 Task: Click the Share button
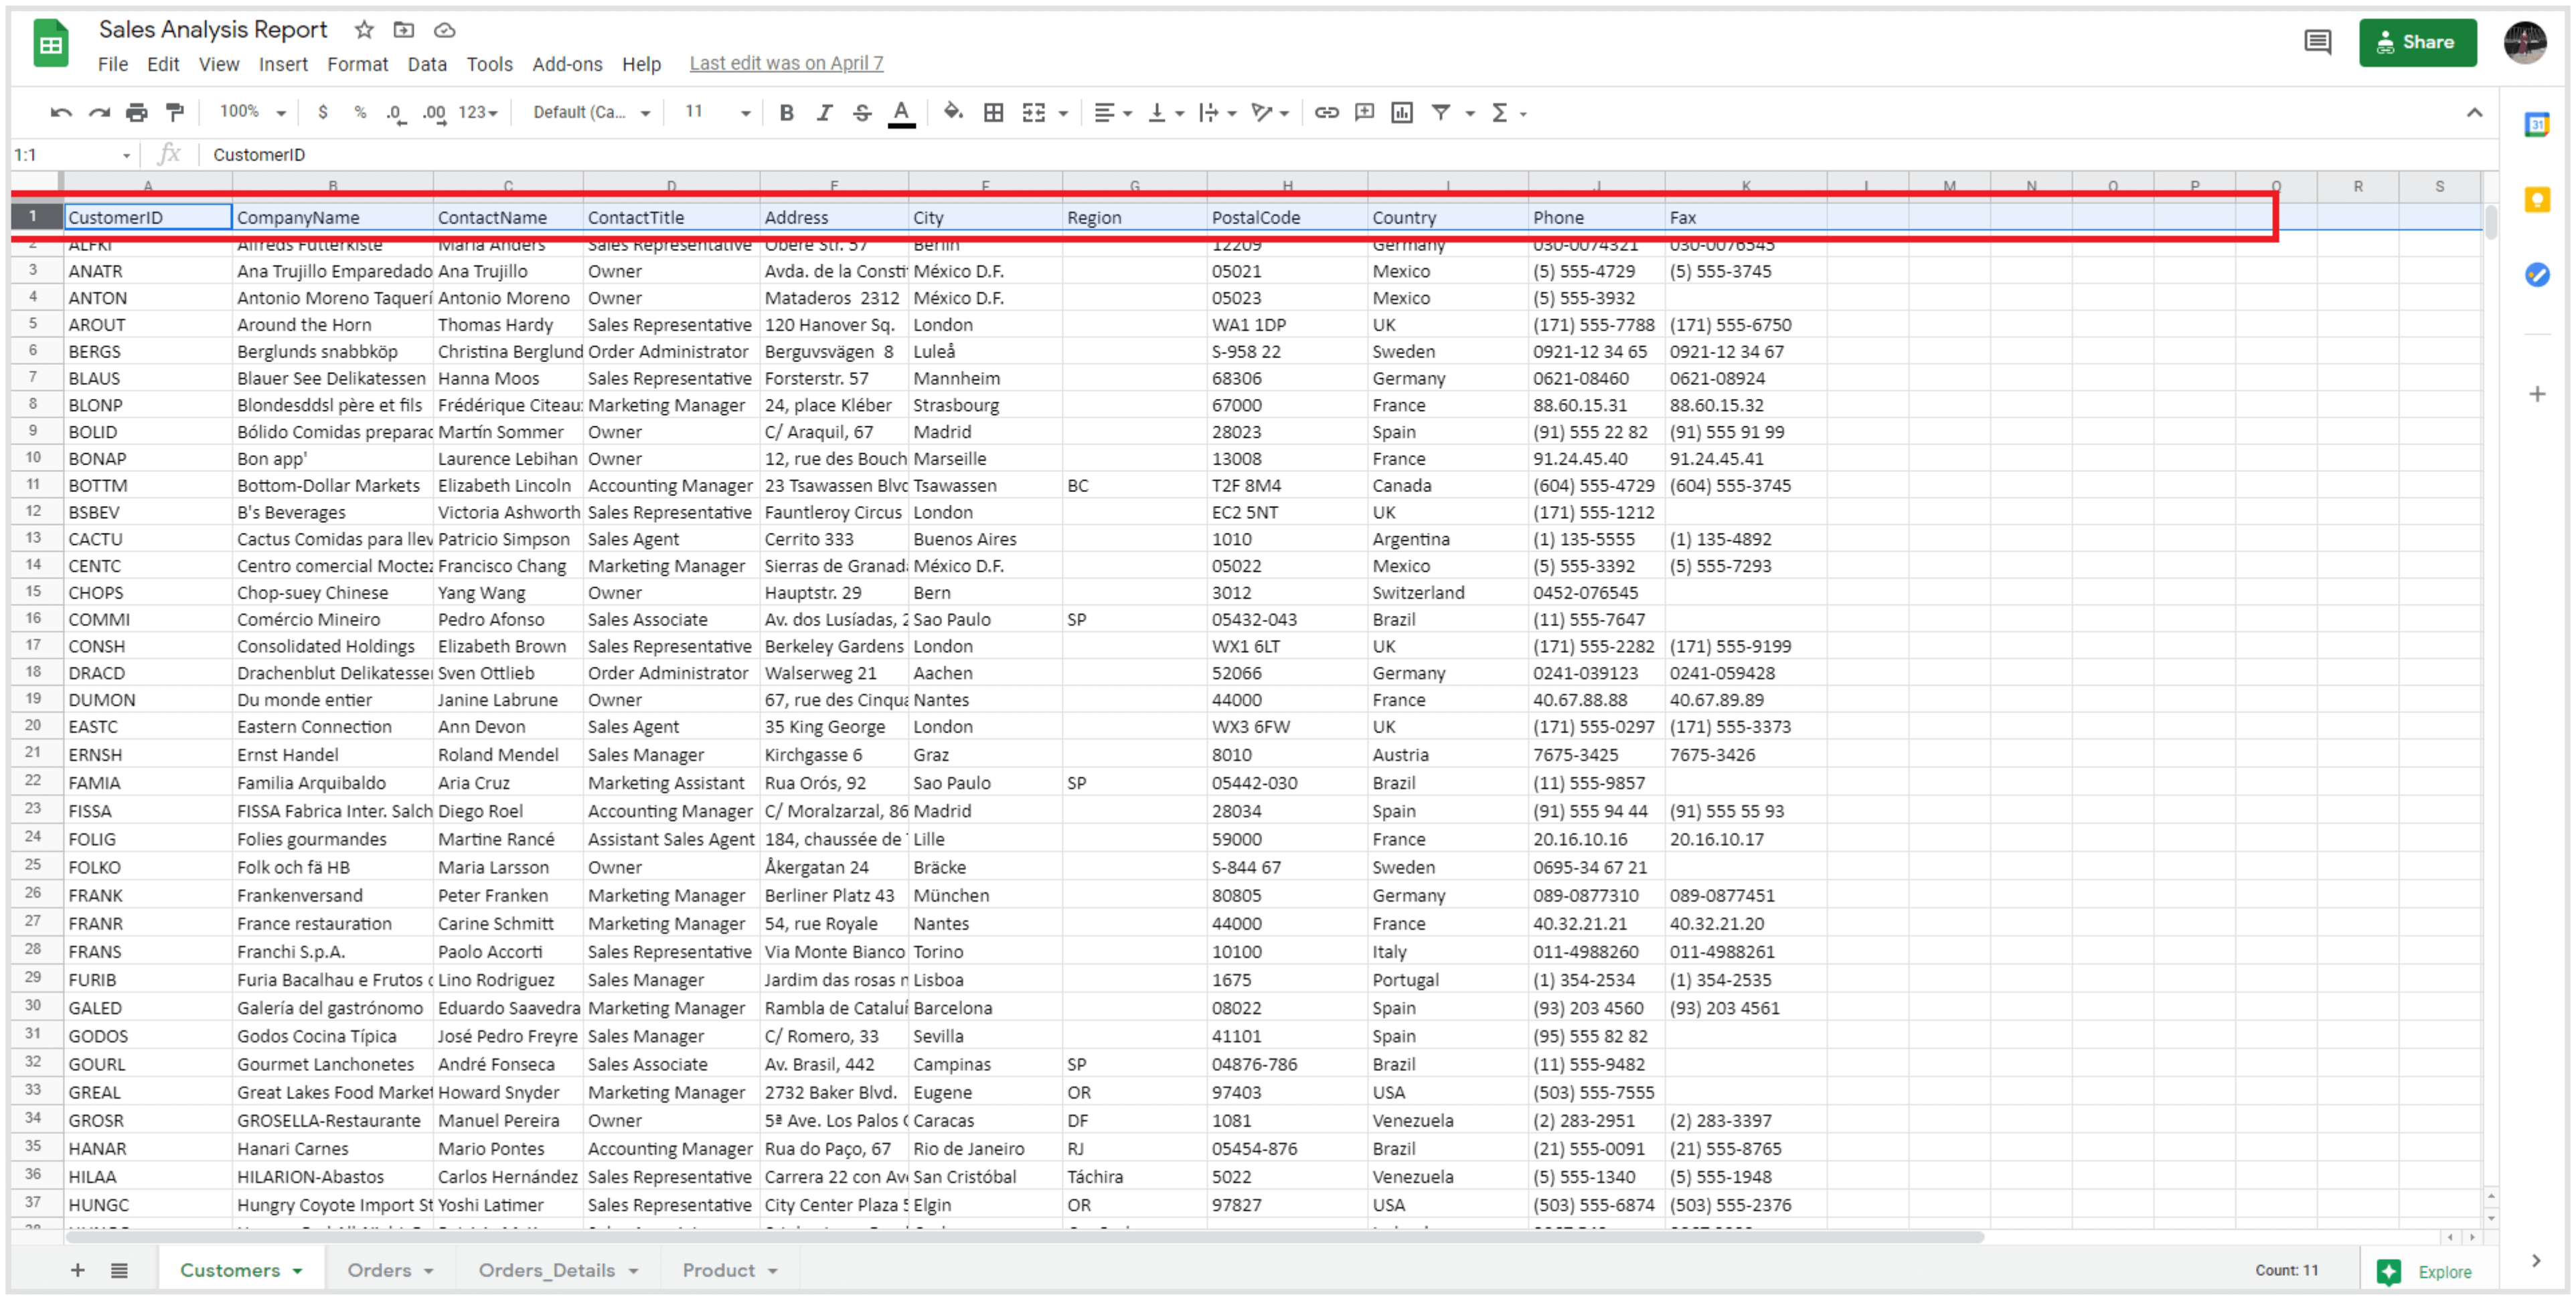point(2418,42)
